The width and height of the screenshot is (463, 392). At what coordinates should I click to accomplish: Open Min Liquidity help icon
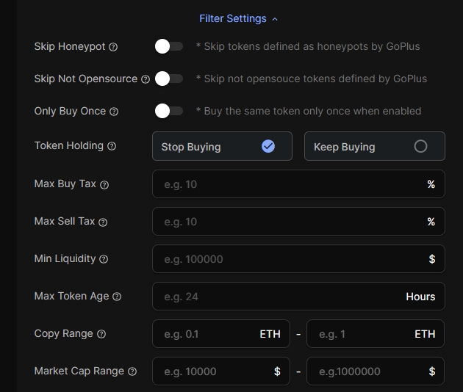[x=104, y=259]
